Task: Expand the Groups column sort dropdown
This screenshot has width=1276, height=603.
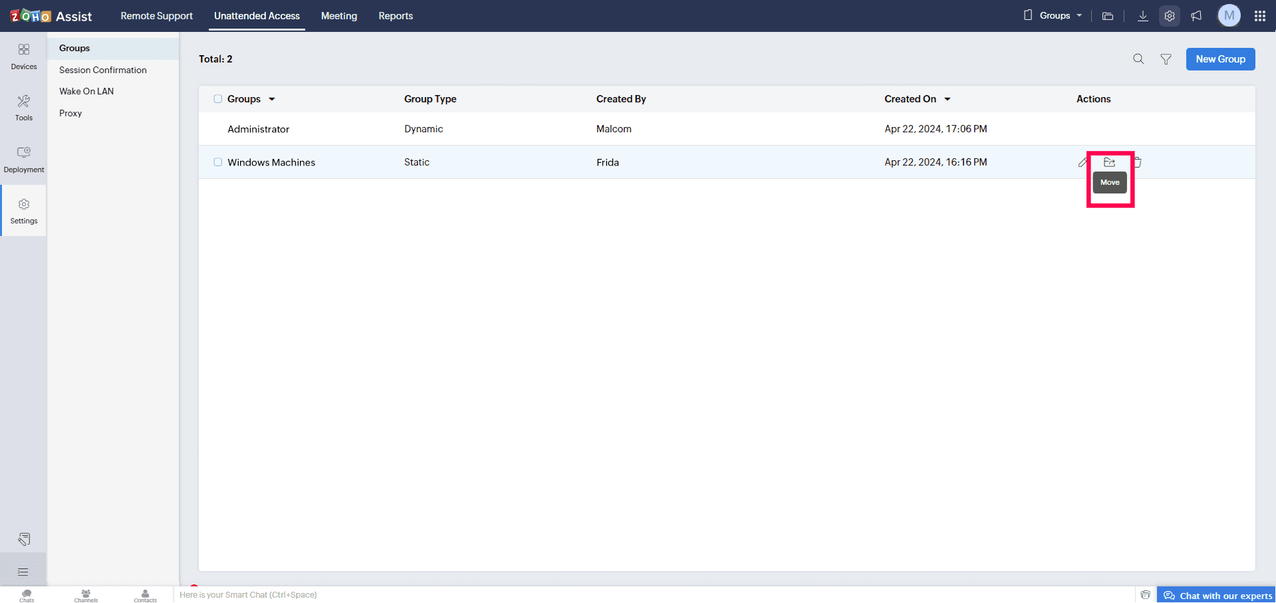Action: tap(272, 99)
